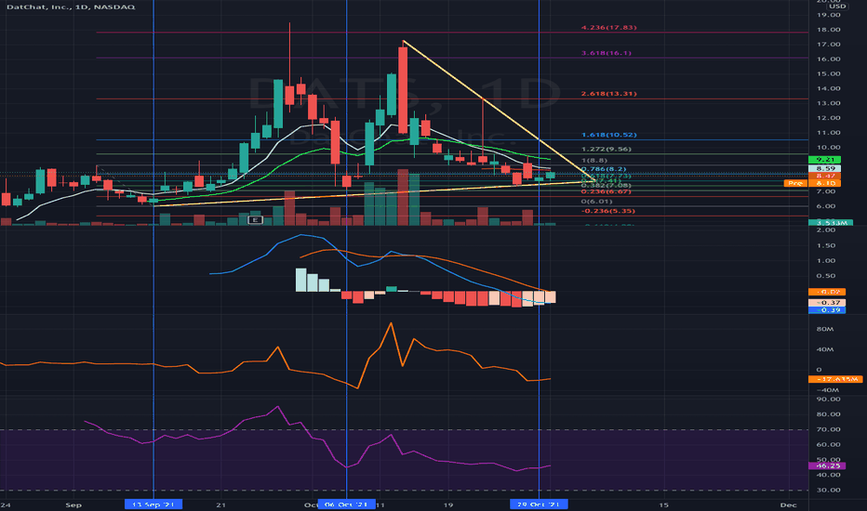Click the '13 Sep '21' date marker
Viewport: 867px width, 511px height.
point(153,504)
